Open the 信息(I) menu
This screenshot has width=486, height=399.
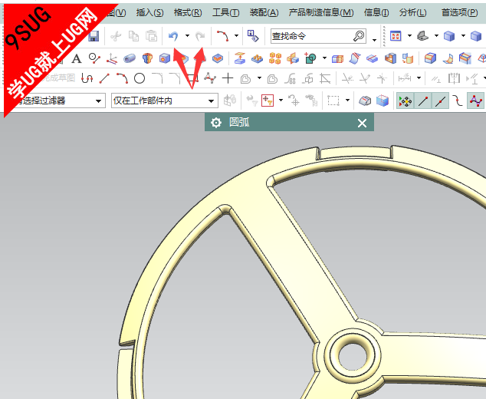[x=376, y=13]
